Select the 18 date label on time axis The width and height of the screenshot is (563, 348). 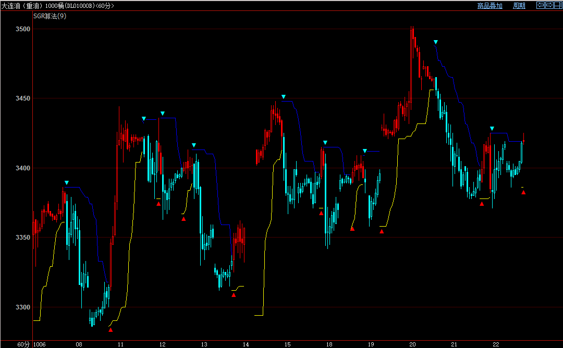329,344
